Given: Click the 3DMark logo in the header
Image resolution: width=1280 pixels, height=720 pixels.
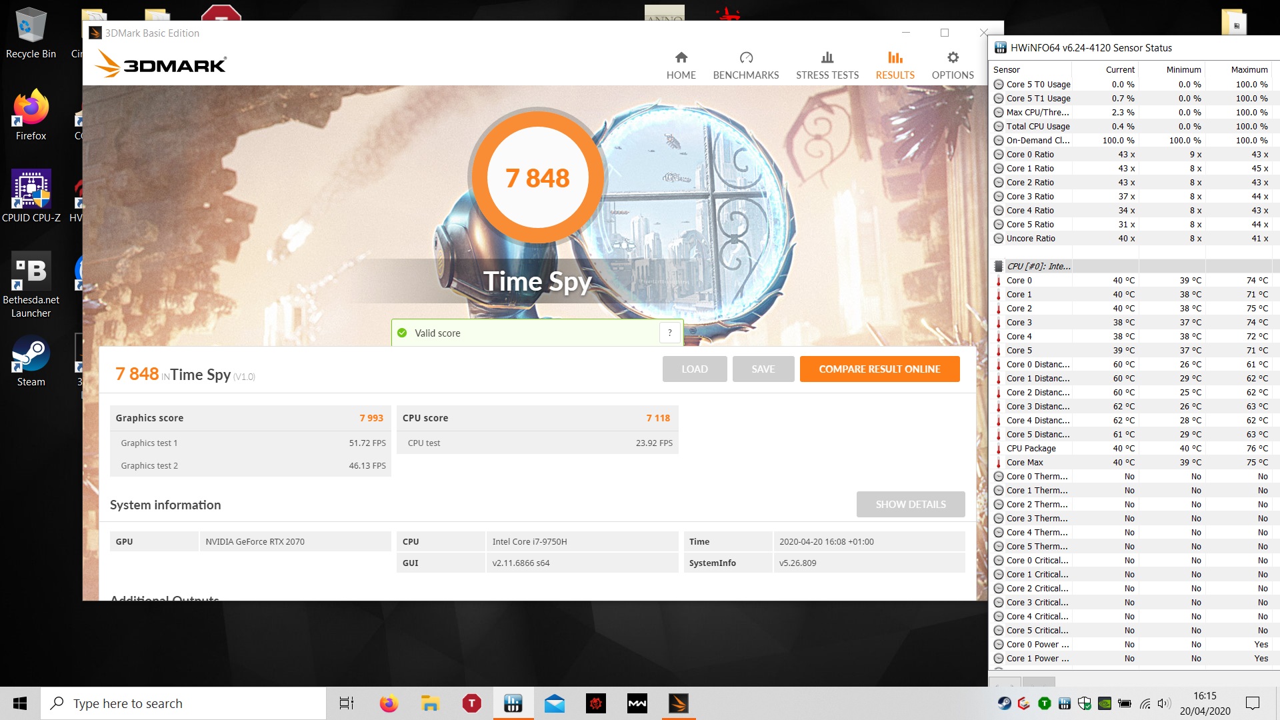Looking at the screenshot, I should pos(161,64).
